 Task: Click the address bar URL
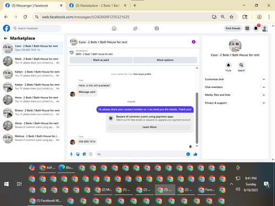click(x=86, y=17)
